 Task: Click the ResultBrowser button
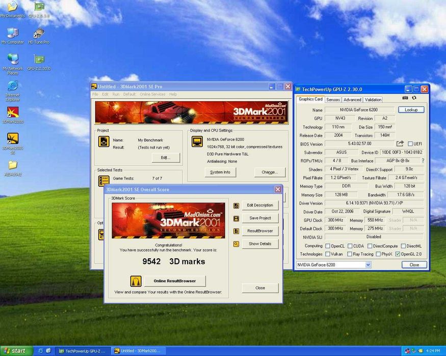[x=260, y=231]
